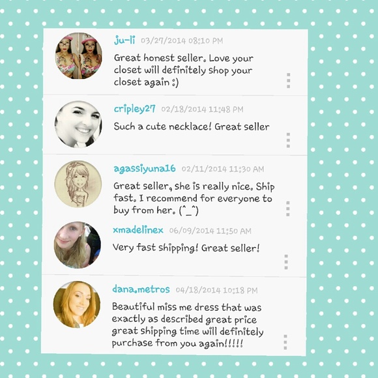Image resolution: width=378 pixels, height=378 pixels.
Task: Tap agassiyuna16's sketch drawing avatar
Action: click(x=78, y=184)
